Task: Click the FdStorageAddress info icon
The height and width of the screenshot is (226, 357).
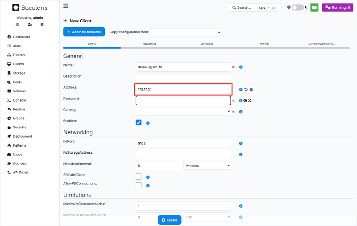Action: [x=241, y=154]
